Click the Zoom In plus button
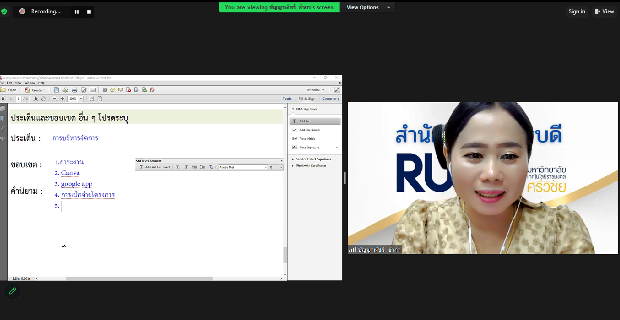The height and width of the screenshot is (320, 620). coord(62,99)
